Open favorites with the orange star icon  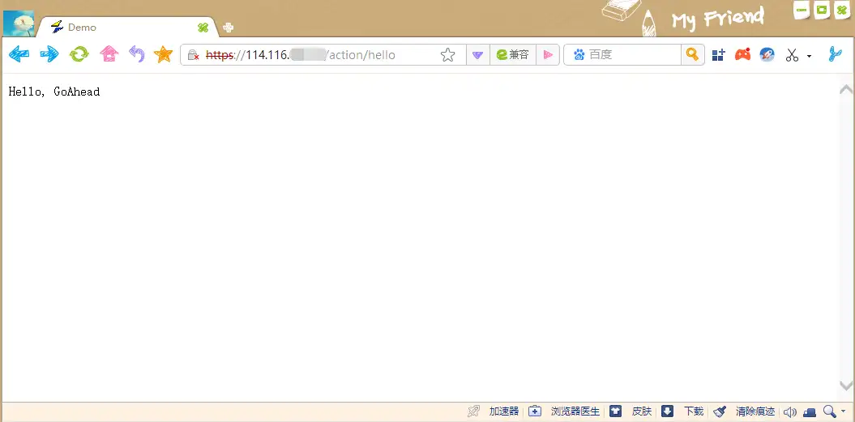[x=164, y=54]
